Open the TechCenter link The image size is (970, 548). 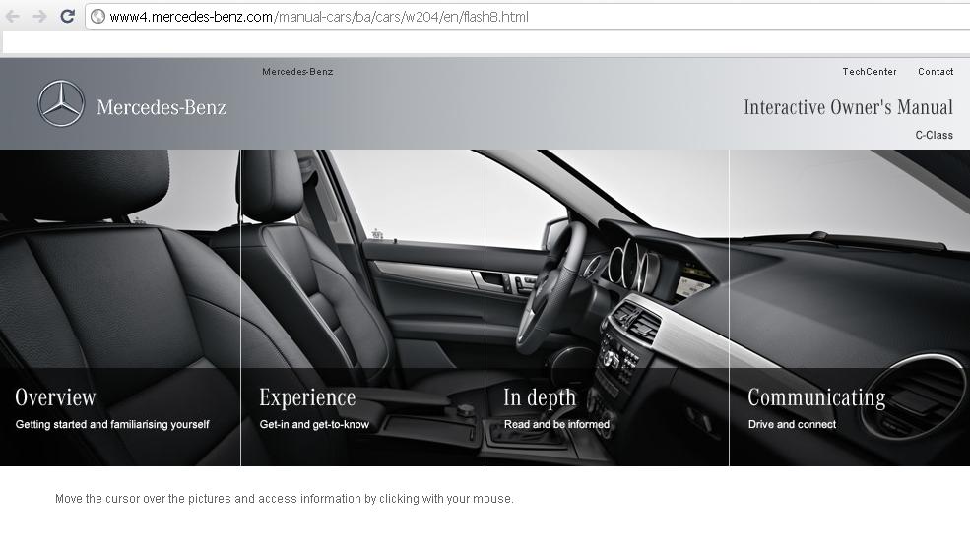870,72
